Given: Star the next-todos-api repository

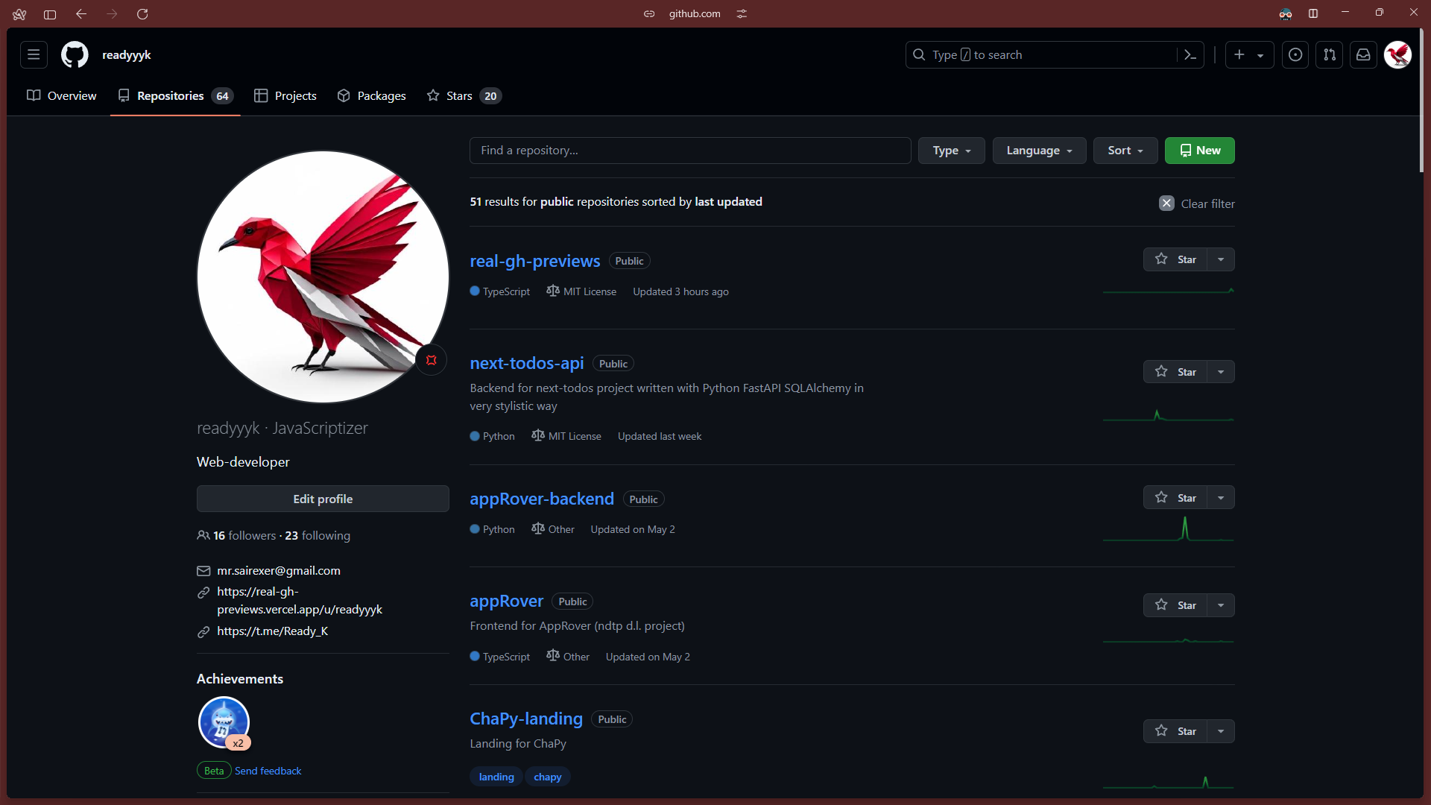Looking at the screenshot, I should 1175,372.
